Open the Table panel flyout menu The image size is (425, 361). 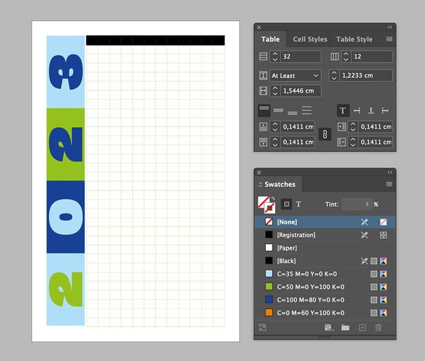click(389, 39)
